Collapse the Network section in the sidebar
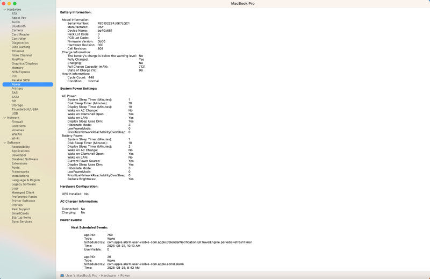430x279 pixels. point(5,118)
